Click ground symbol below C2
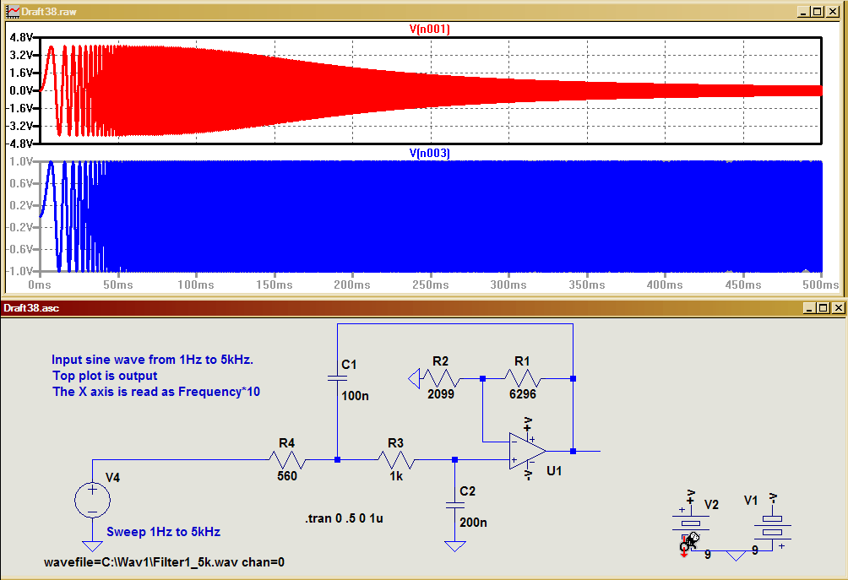Screen dimensions: 848x580 point(454,546)
